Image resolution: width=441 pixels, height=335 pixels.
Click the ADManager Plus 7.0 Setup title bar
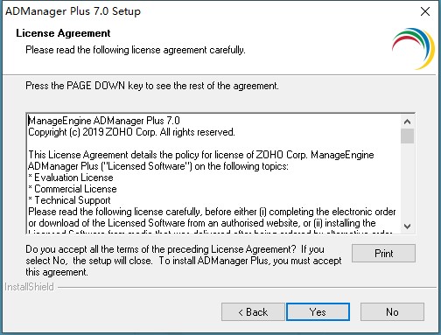[x=73, y=11]
